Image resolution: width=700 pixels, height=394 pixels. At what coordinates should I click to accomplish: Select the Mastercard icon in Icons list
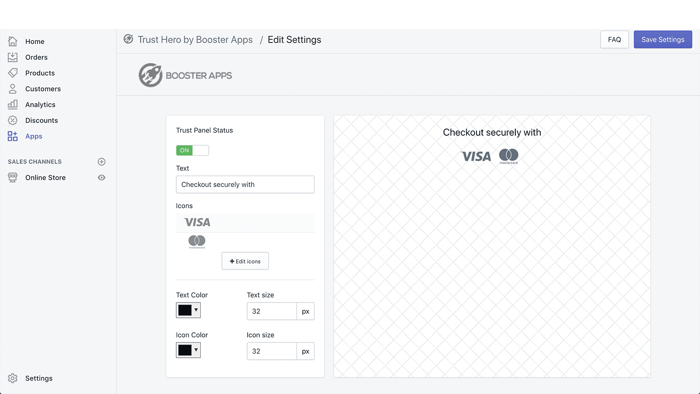point(197,242)
